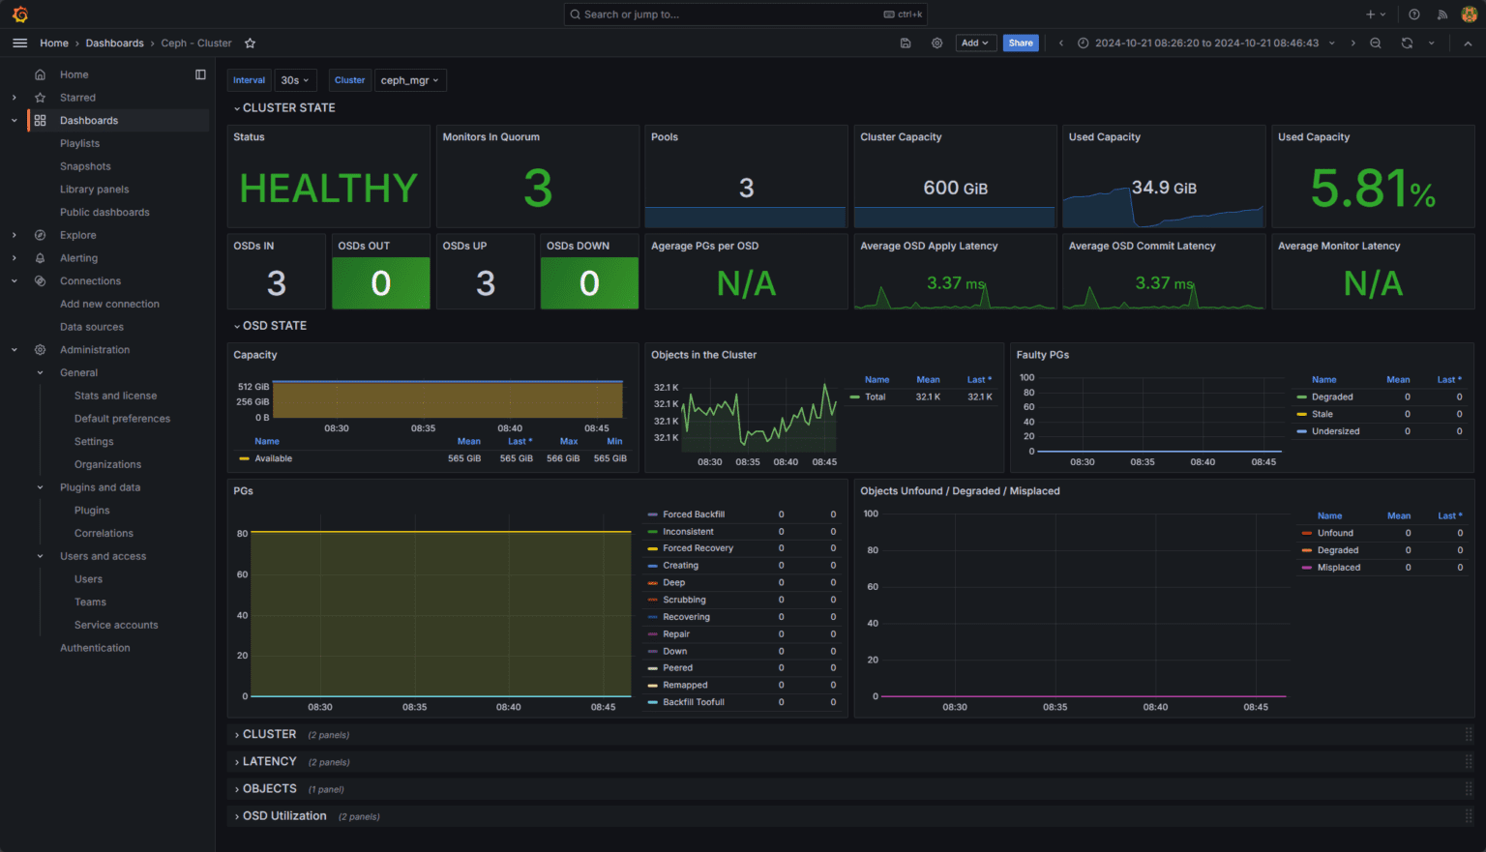Open the ceph_mgr variable dropdown

pyautogui.click(x=410, y=79)
